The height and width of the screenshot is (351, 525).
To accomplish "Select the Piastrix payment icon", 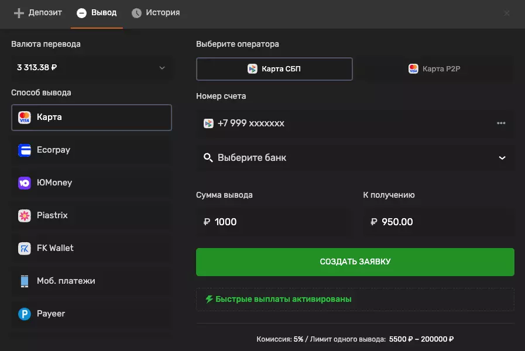I will tap(25, 215).
